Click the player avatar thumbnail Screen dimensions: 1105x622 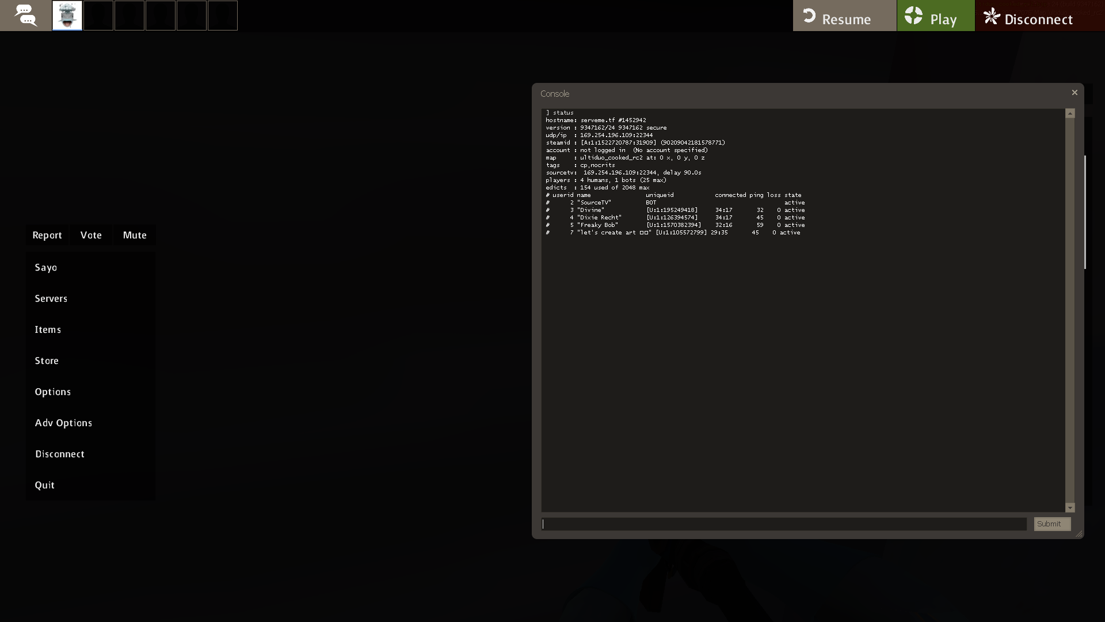coord(67,16)
